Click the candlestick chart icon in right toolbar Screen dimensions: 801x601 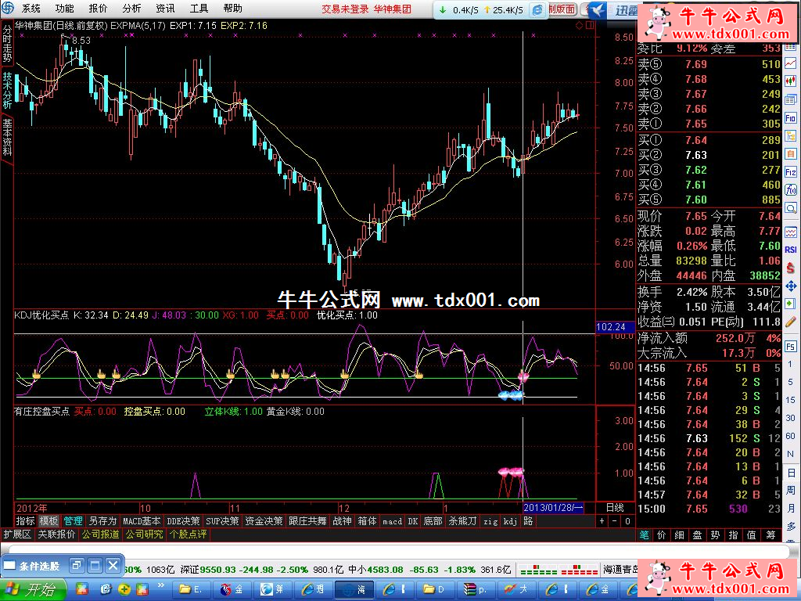pyautogui.click(x=790, y=81)
